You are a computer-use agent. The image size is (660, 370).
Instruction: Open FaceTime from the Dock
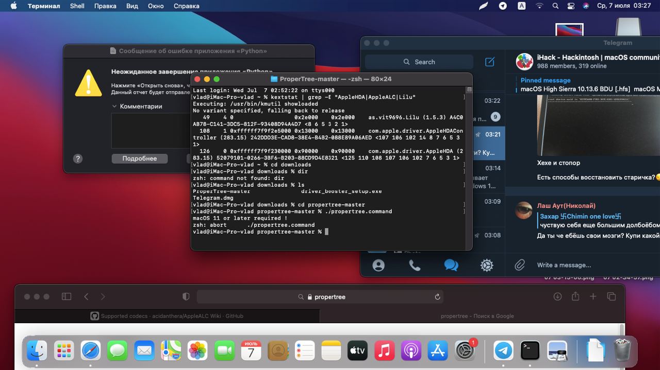coord(224,351)
